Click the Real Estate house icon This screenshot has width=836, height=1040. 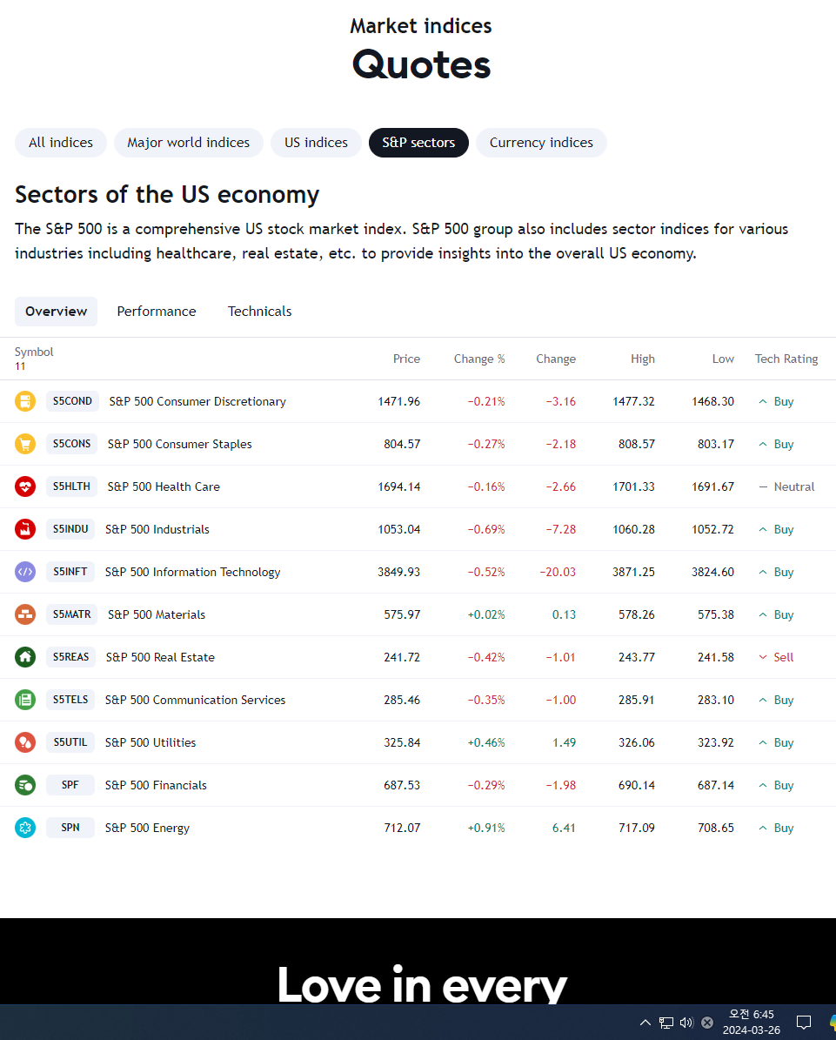coord(25,656)
